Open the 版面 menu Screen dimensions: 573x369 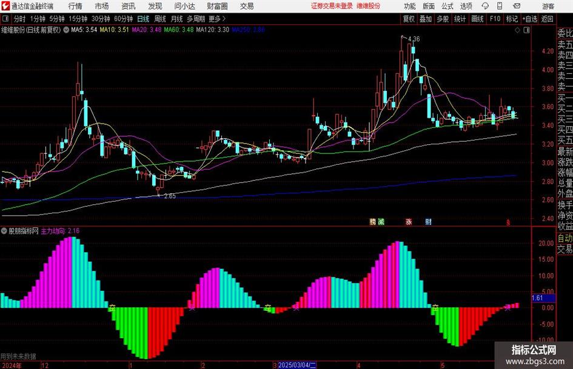(428, 6)
